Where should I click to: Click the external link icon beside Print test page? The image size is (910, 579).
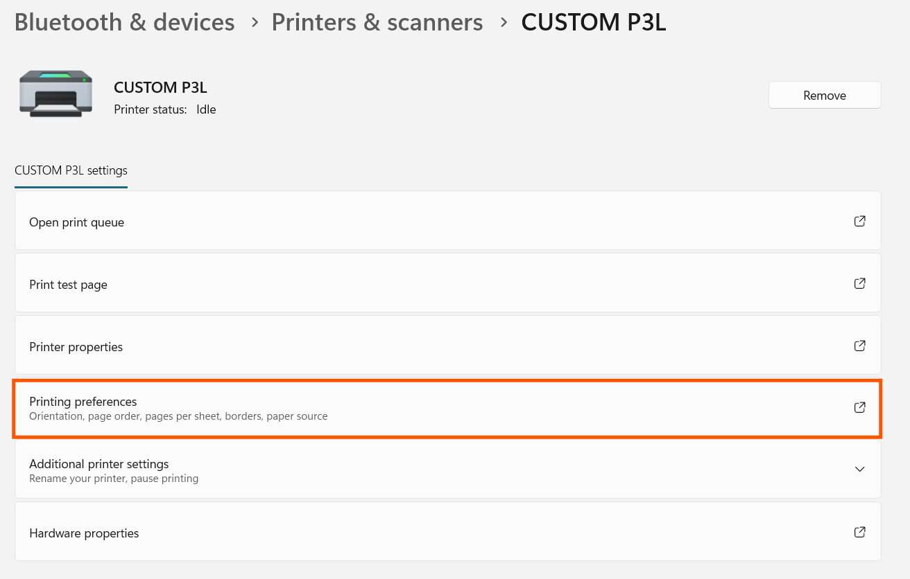[x=859, y=283]
